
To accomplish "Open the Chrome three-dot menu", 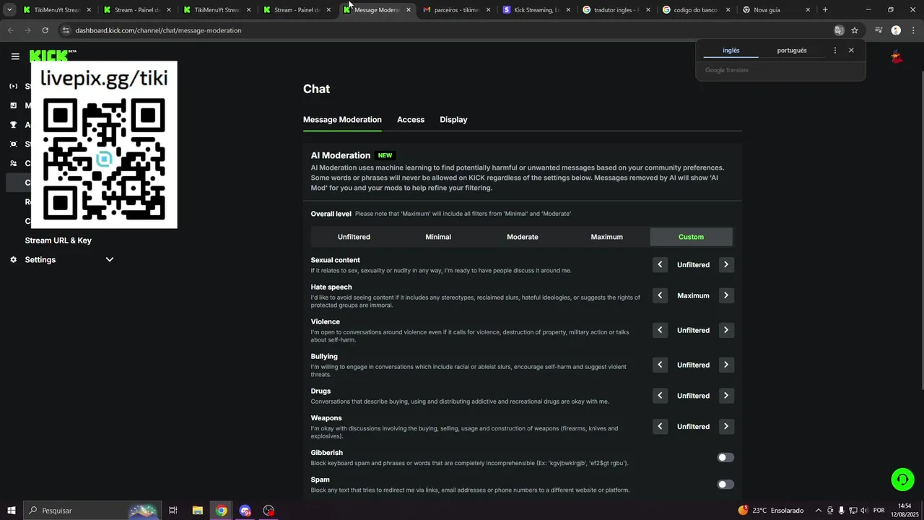I will pyautogui.click(x=913, y=30).
